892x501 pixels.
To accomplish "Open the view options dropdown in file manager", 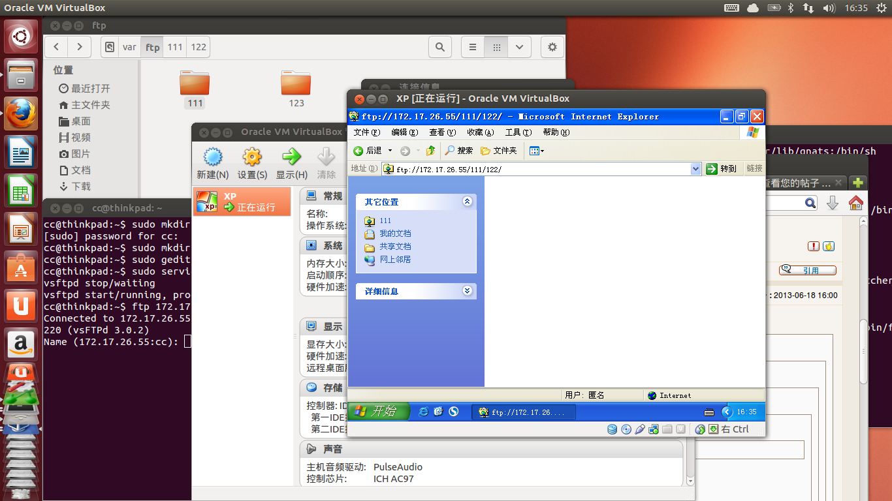I will (519, 47).
